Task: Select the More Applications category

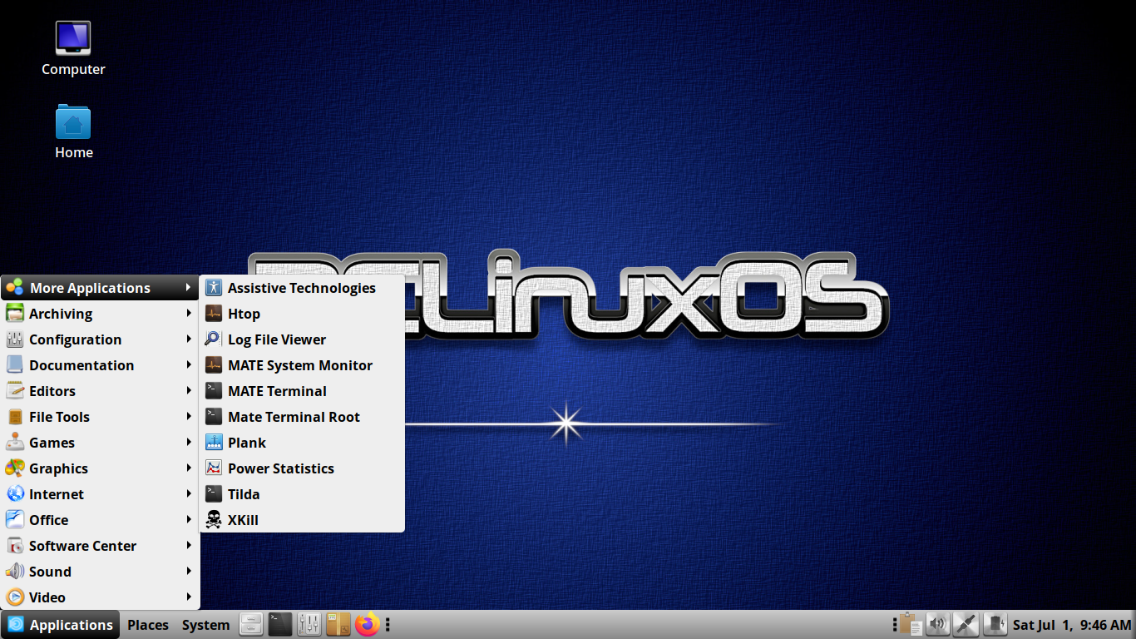Action: tap(100, 288)
